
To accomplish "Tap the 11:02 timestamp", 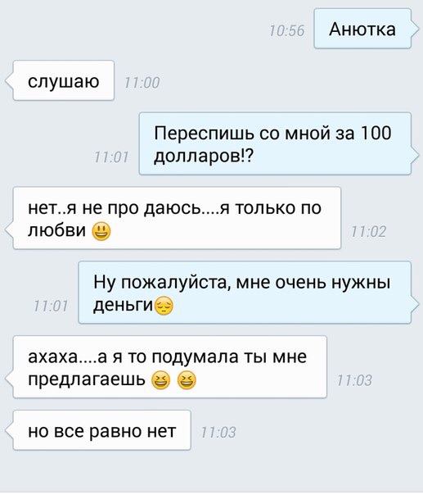I will click(369, 232).
